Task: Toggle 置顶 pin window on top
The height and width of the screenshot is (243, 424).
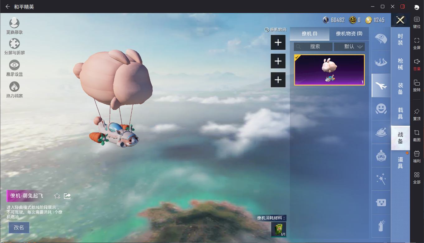Action: pos(417,115)
